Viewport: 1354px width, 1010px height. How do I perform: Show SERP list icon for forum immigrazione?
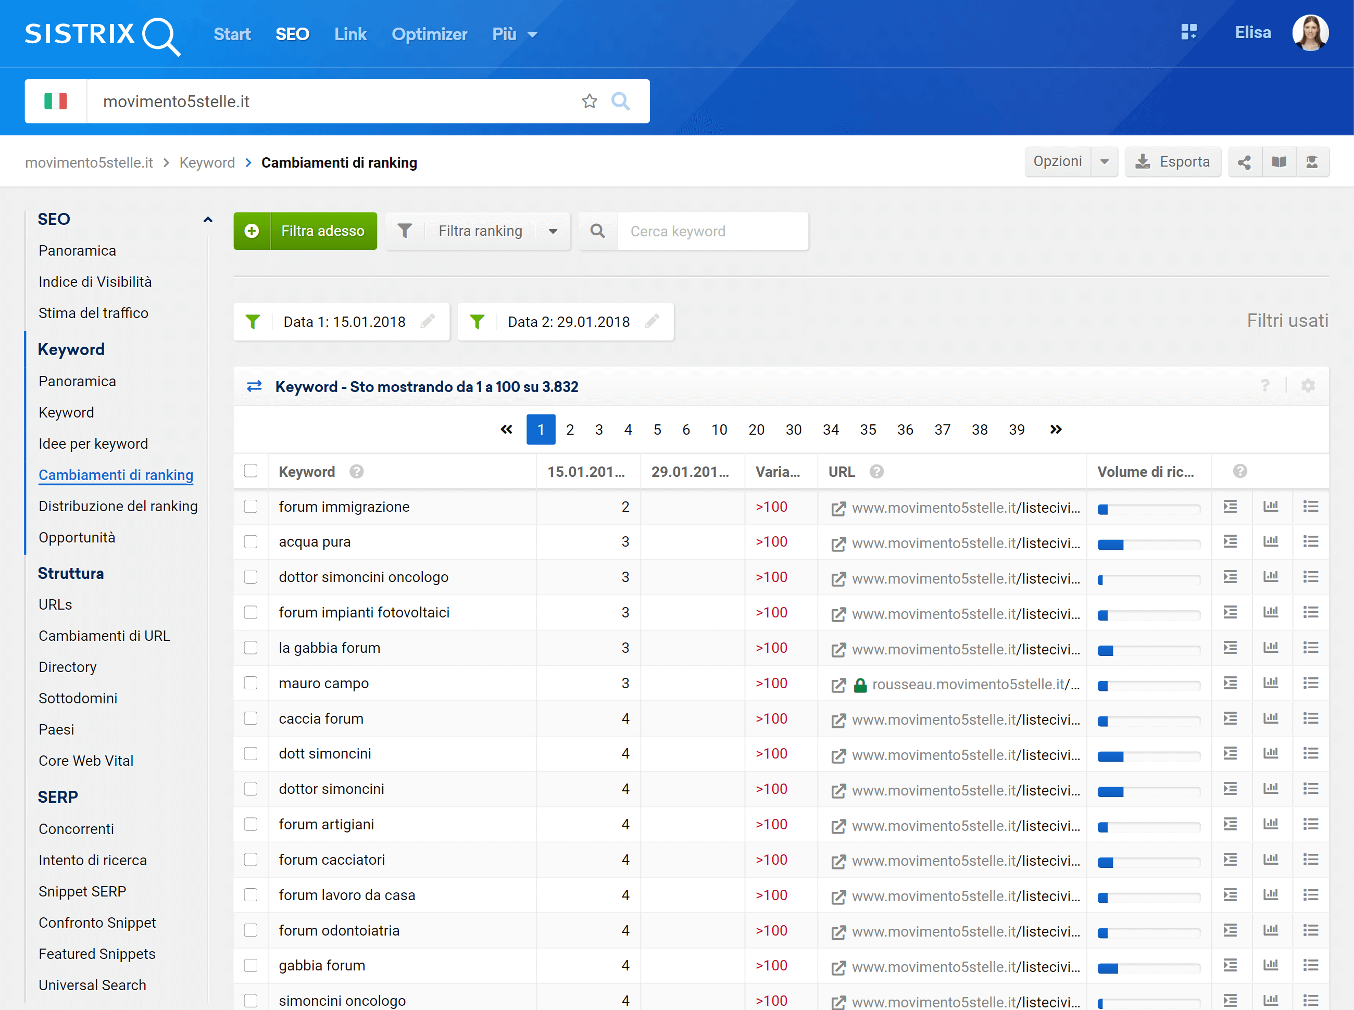pyautogui.click(x=1231, y=506)
